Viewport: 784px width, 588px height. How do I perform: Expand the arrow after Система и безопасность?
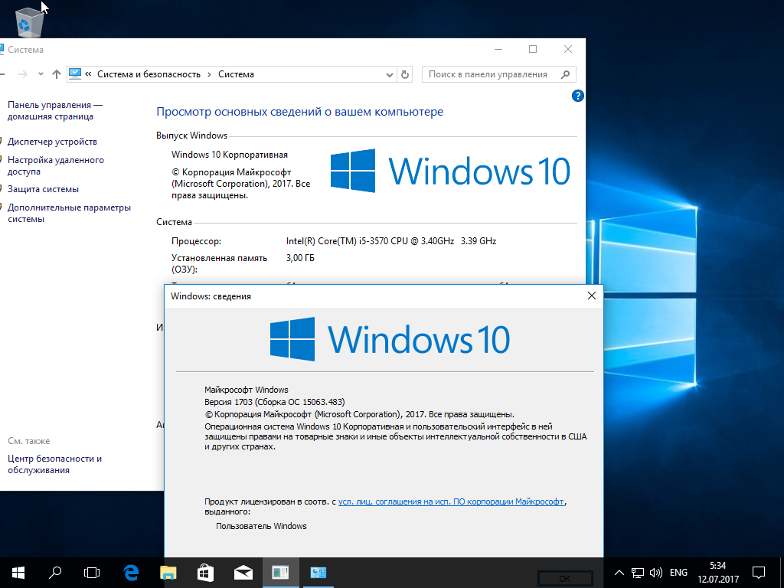coord(210,74)
